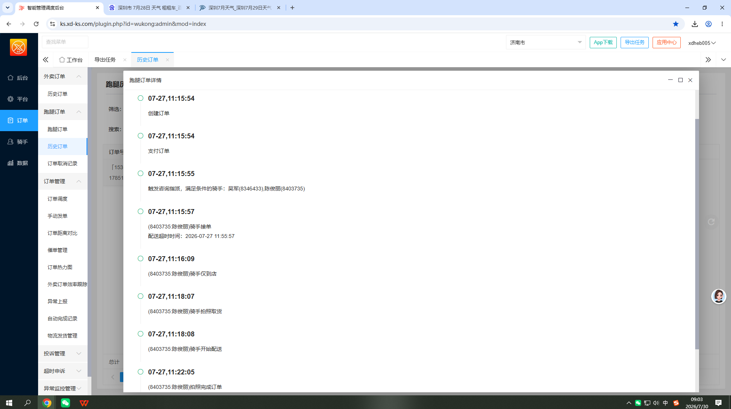Image resolution: width=731 pixels, height=409 pixels.
Task: Open the 订单 sidebar section
Action: point(19,120)
